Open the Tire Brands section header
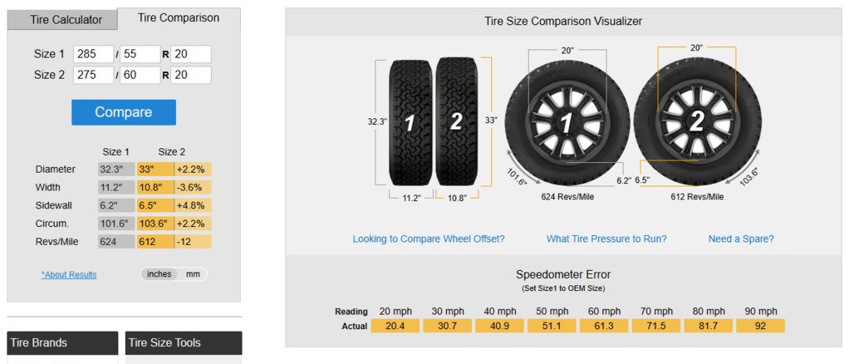849x364 pixels. point(63,343)
